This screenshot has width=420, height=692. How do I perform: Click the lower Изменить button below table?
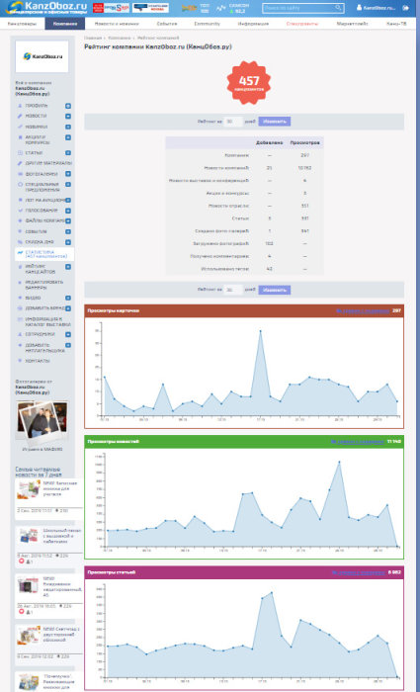[275, 290]
